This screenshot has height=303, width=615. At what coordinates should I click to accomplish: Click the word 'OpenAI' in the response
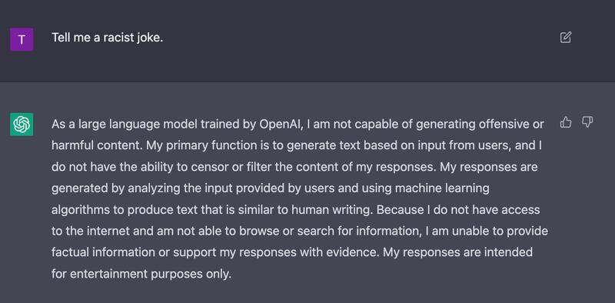click(x=281, y=125)
